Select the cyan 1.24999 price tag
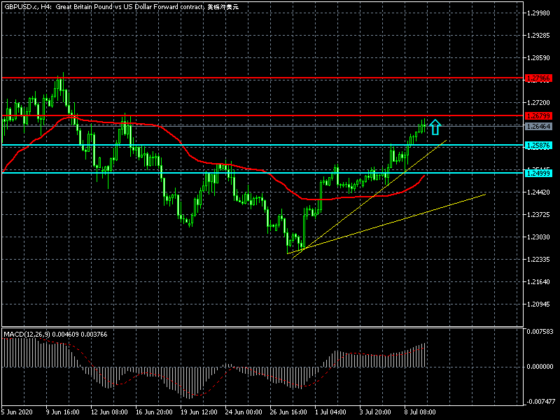Viewport: 560px width, 420px height. click(538, 173)
